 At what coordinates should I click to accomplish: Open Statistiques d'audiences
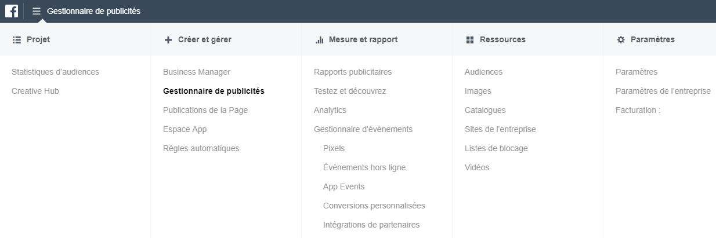[55, 72]
